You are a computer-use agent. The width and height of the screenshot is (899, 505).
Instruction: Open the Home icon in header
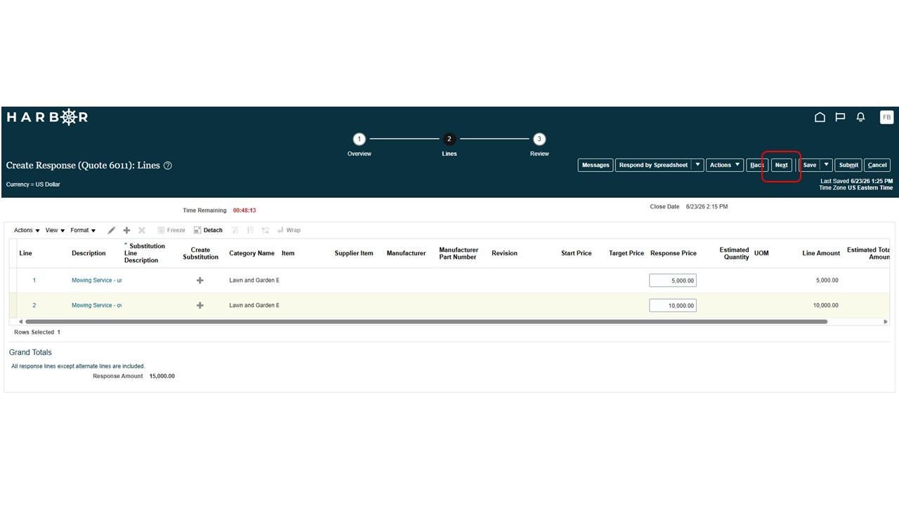820,117
